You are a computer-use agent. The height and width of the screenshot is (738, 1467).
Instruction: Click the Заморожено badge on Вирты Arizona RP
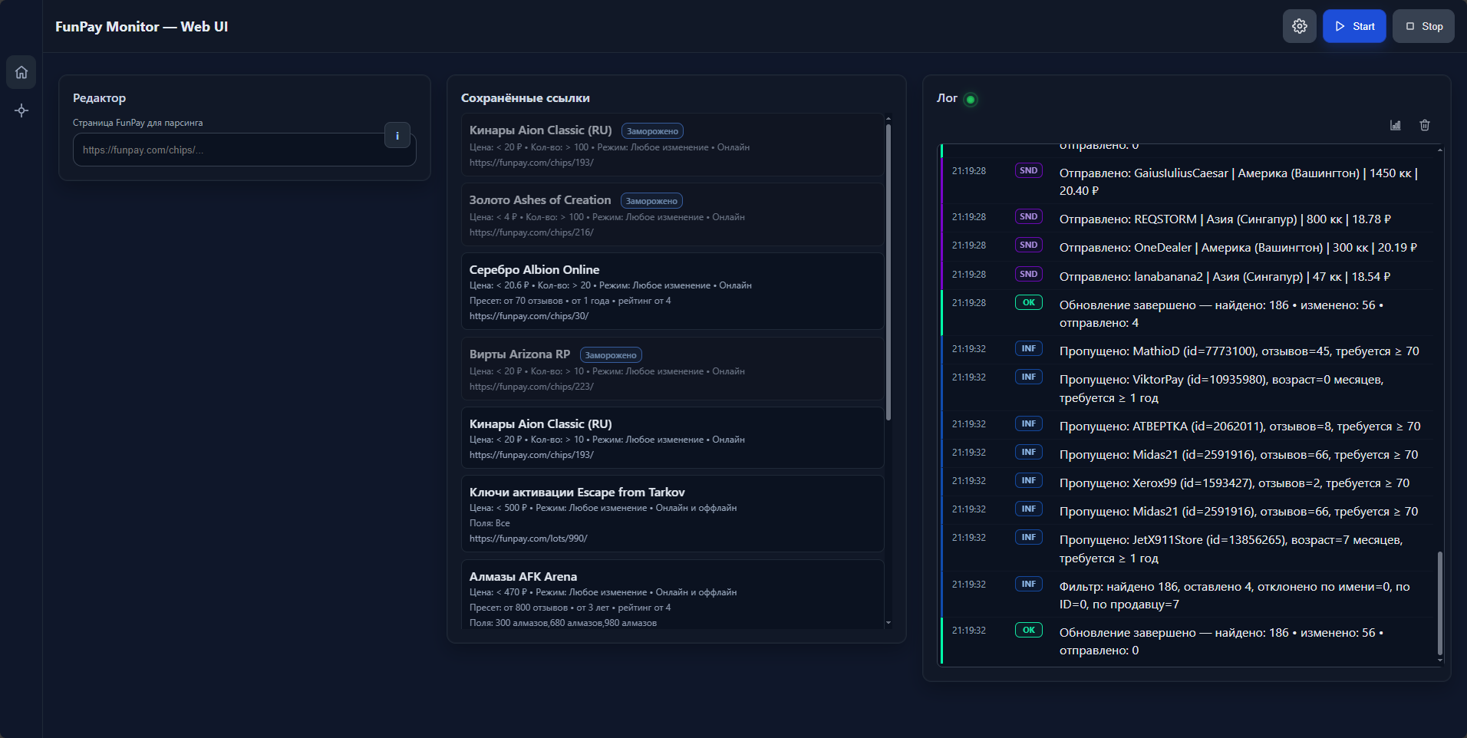(611, 355)
